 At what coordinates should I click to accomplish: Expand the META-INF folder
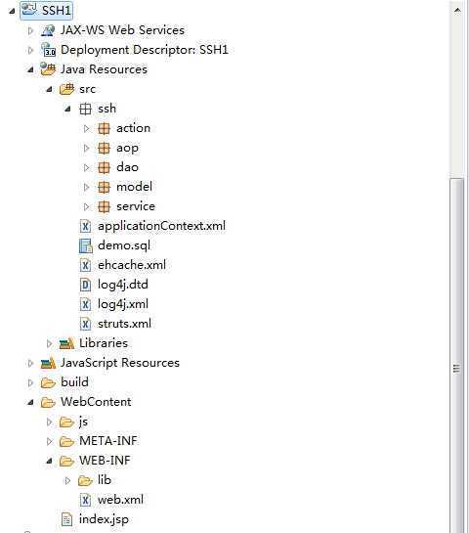click(49, 441)
